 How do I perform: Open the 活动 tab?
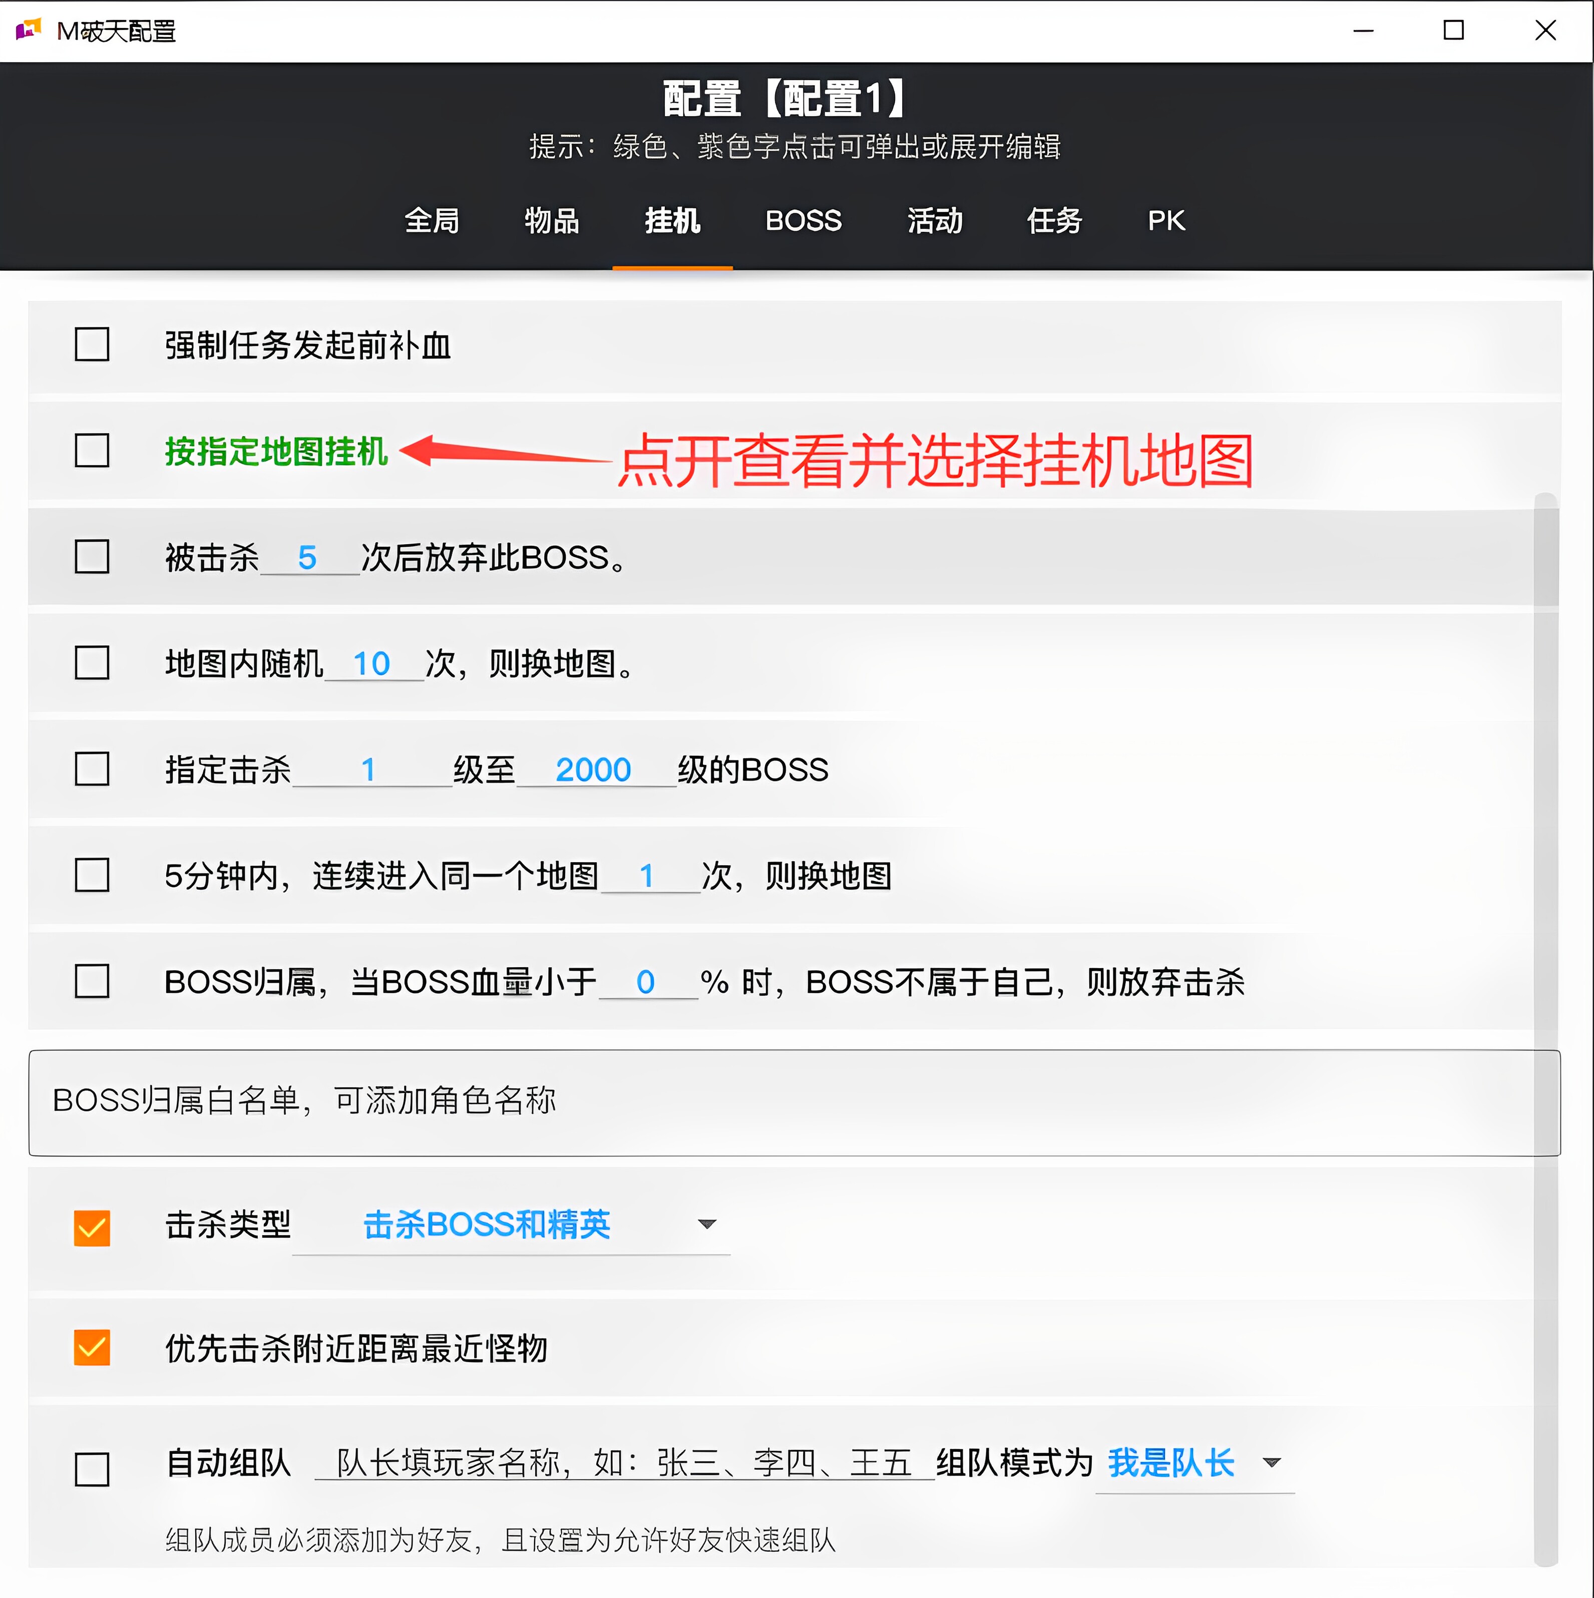935,221
